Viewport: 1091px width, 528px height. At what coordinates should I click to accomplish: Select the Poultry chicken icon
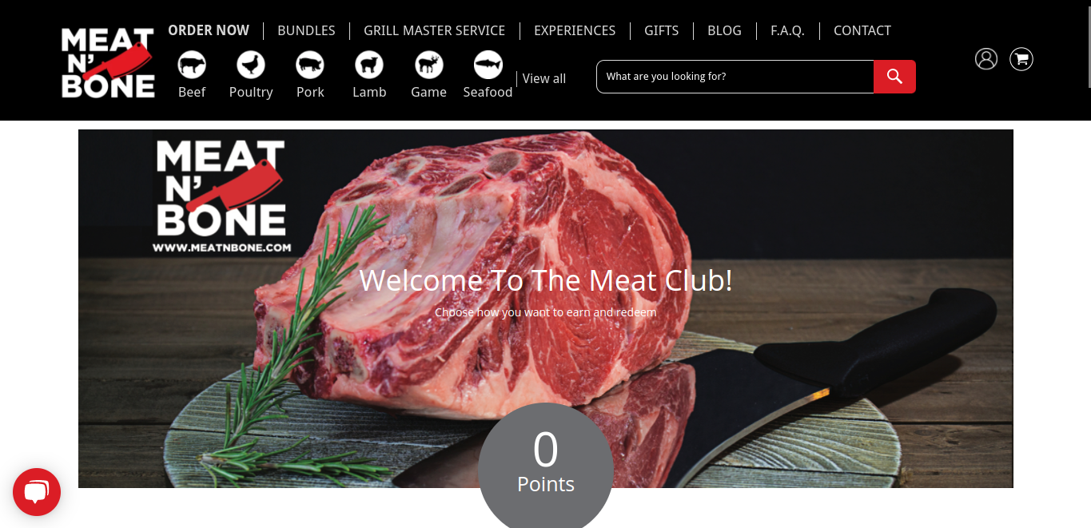point(251,64)
